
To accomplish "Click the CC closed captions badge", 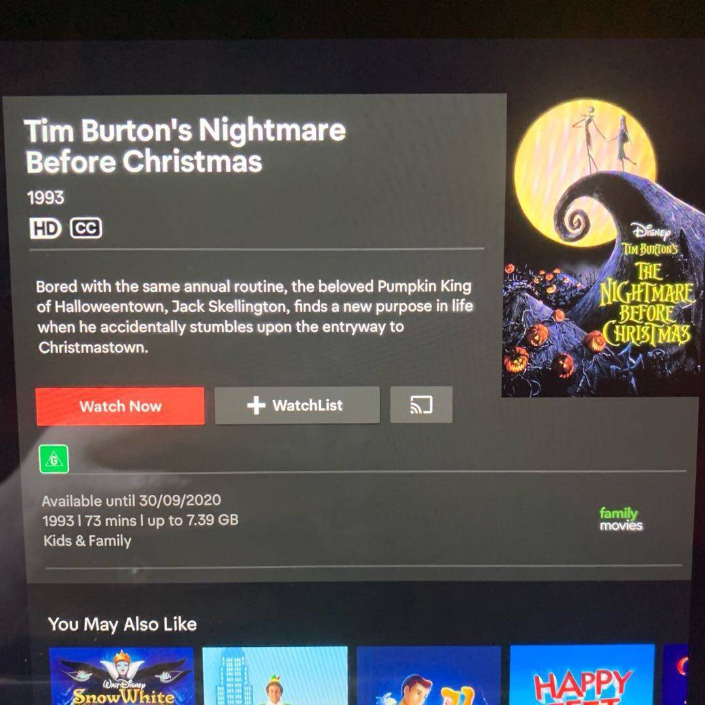I will [86, 228].
